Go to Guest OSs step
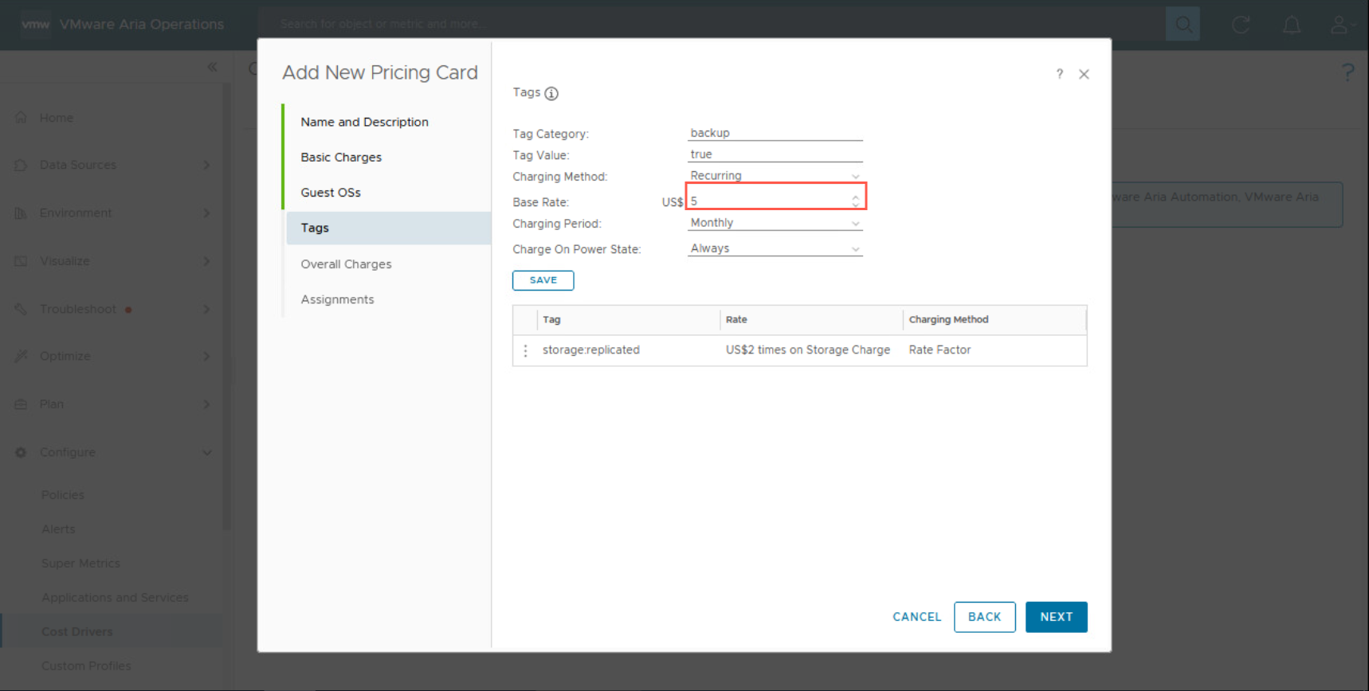Image resolution: width=1369 pixels, height=691 pixels. (x=331, y=193)
